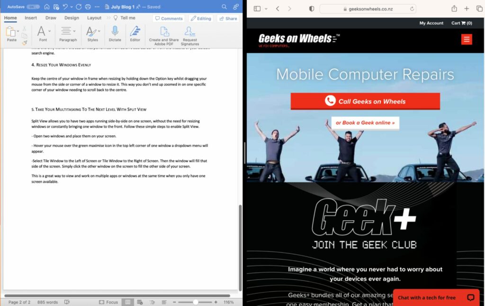Click Call Geeks on Wheels button
The width and height of the screenshot is (485, 306).
tap(365, 101)
